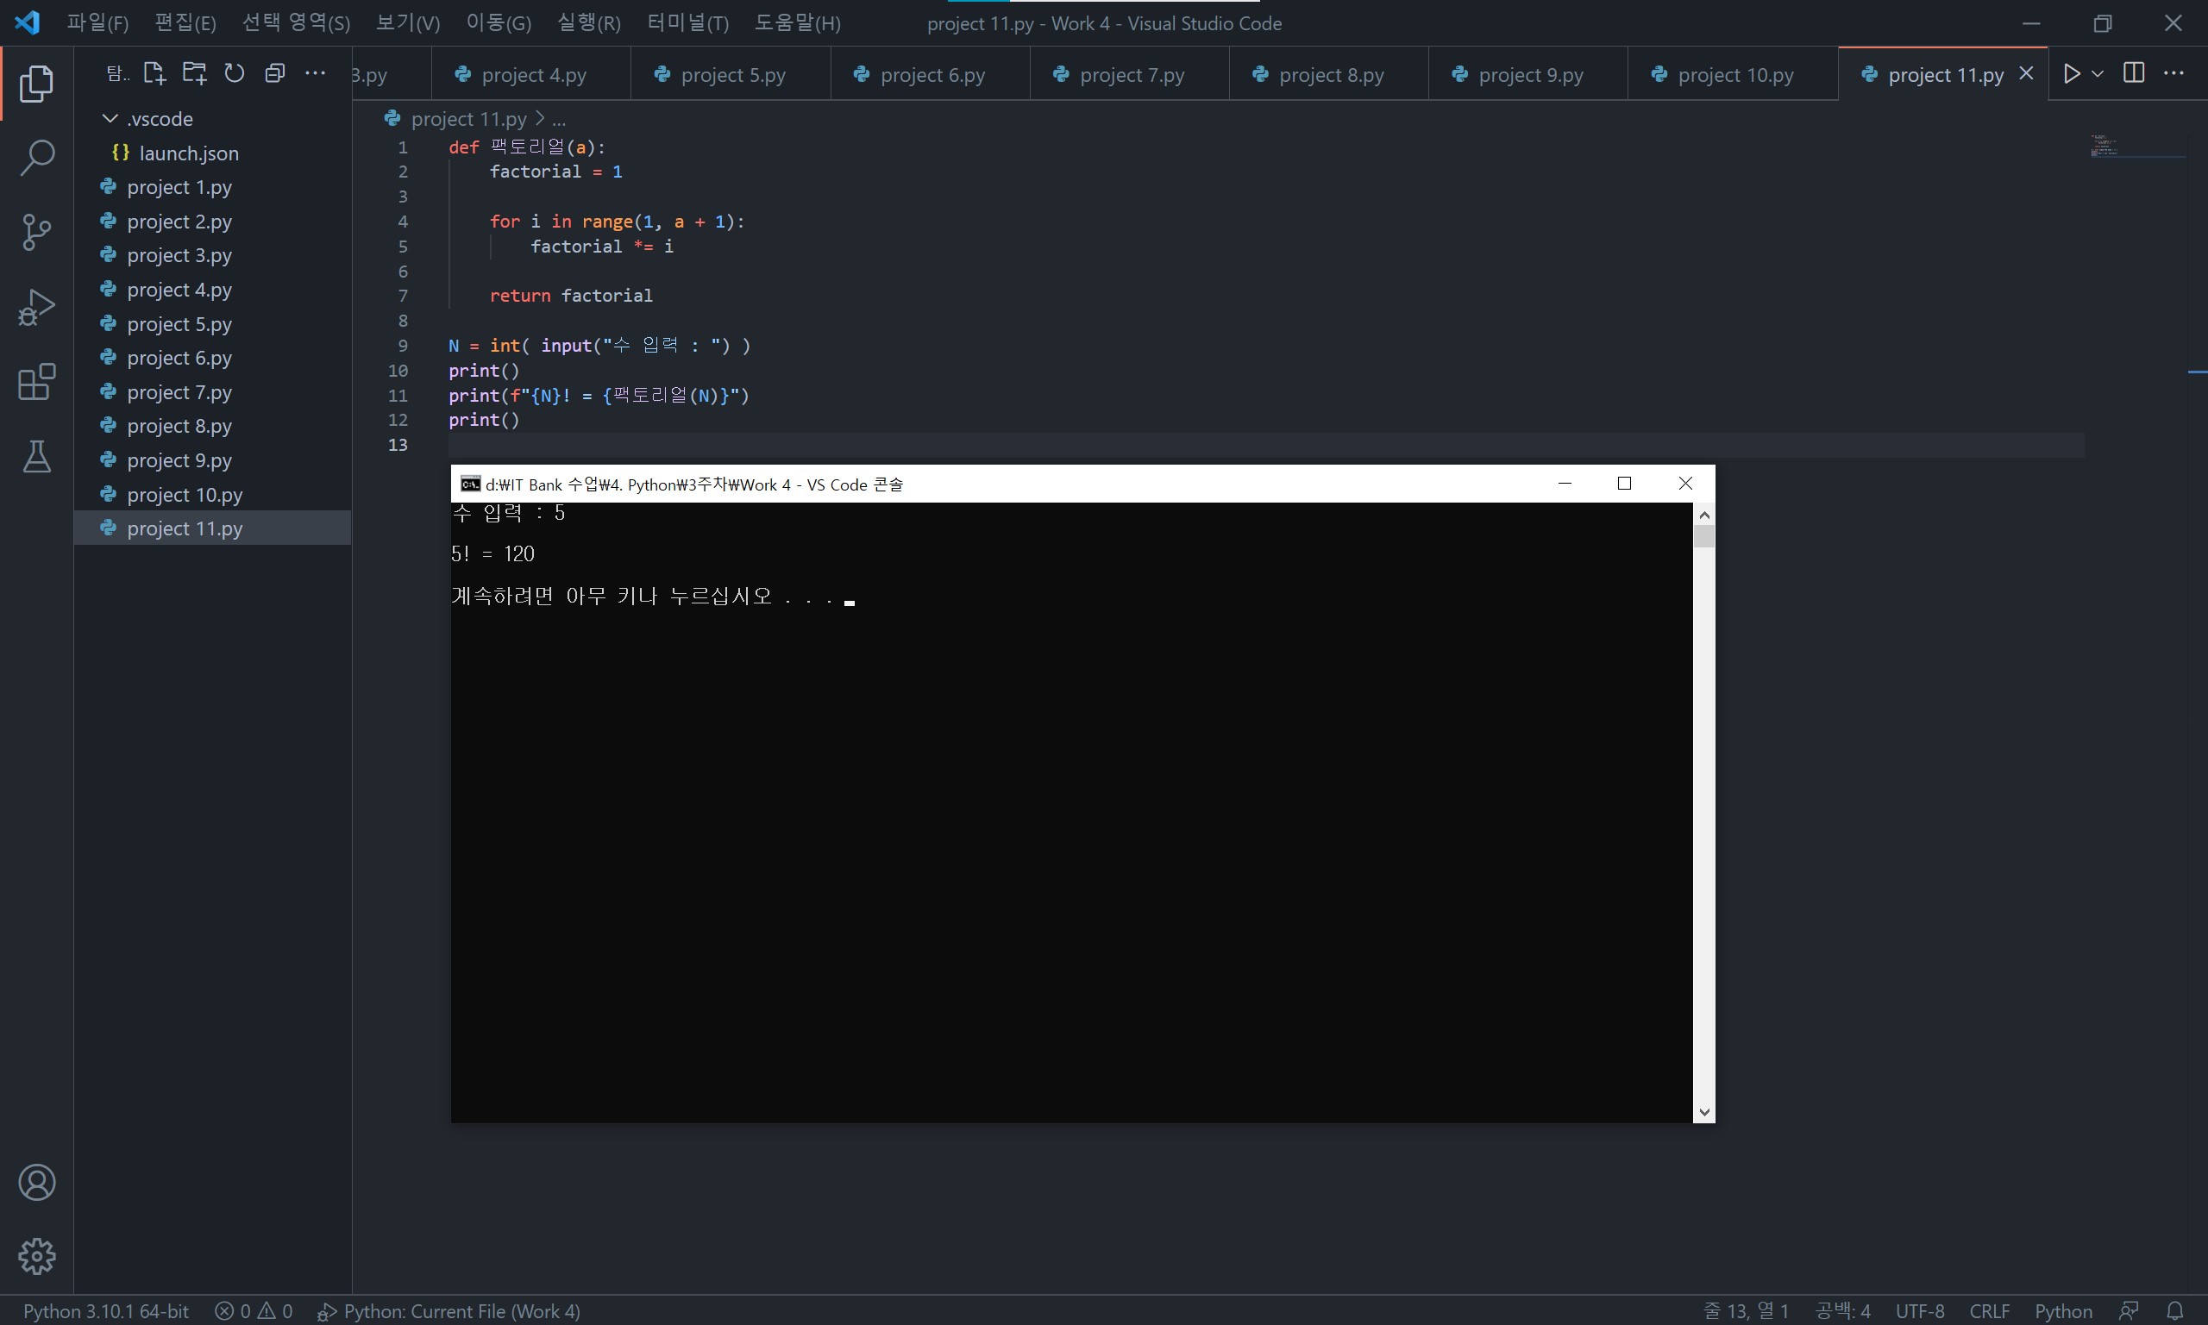Toggle the Explorer sidebar visibility
Screen dimensions: 2208x1325
click(36, 83)
